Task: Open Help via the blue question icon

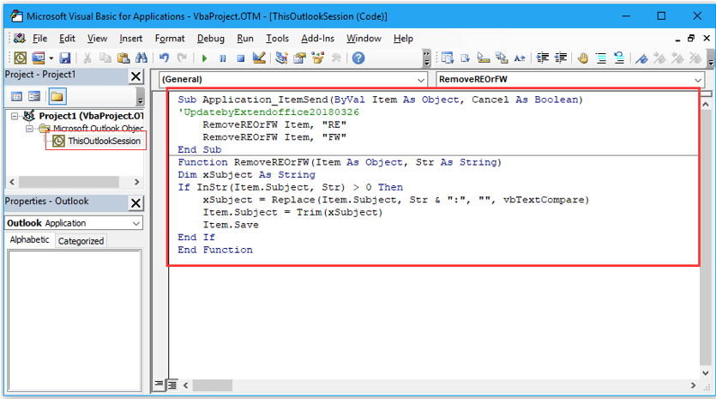Action: (358, 58)
